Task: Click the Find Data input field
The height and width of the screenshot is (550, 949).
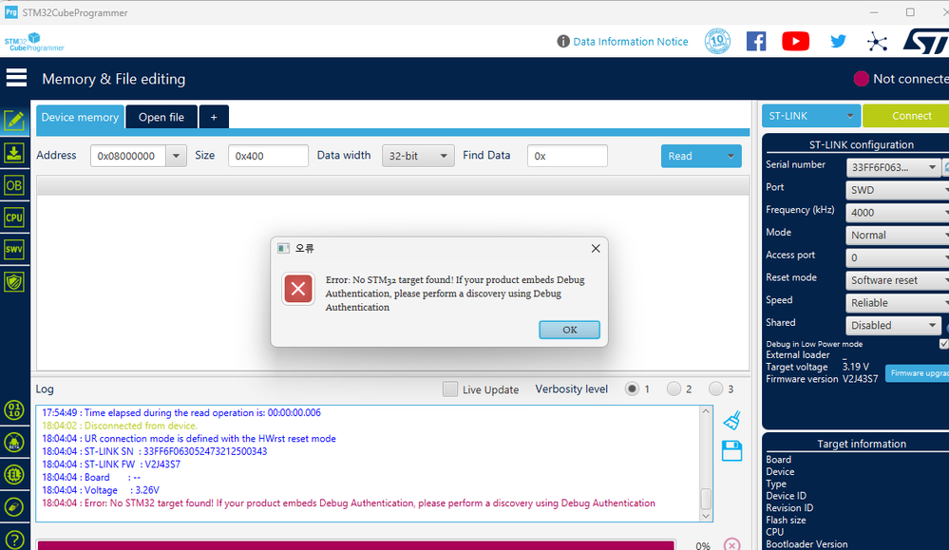Action: 567,156
